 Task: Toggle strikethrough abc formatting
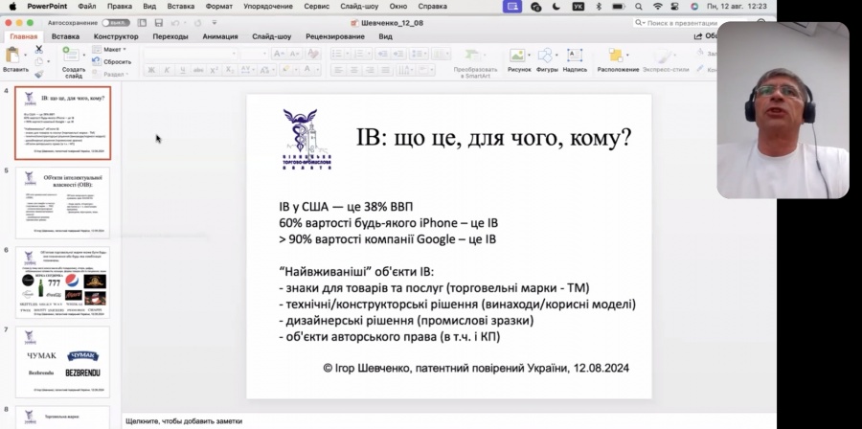pyautogui.click(x=198, y=70)
